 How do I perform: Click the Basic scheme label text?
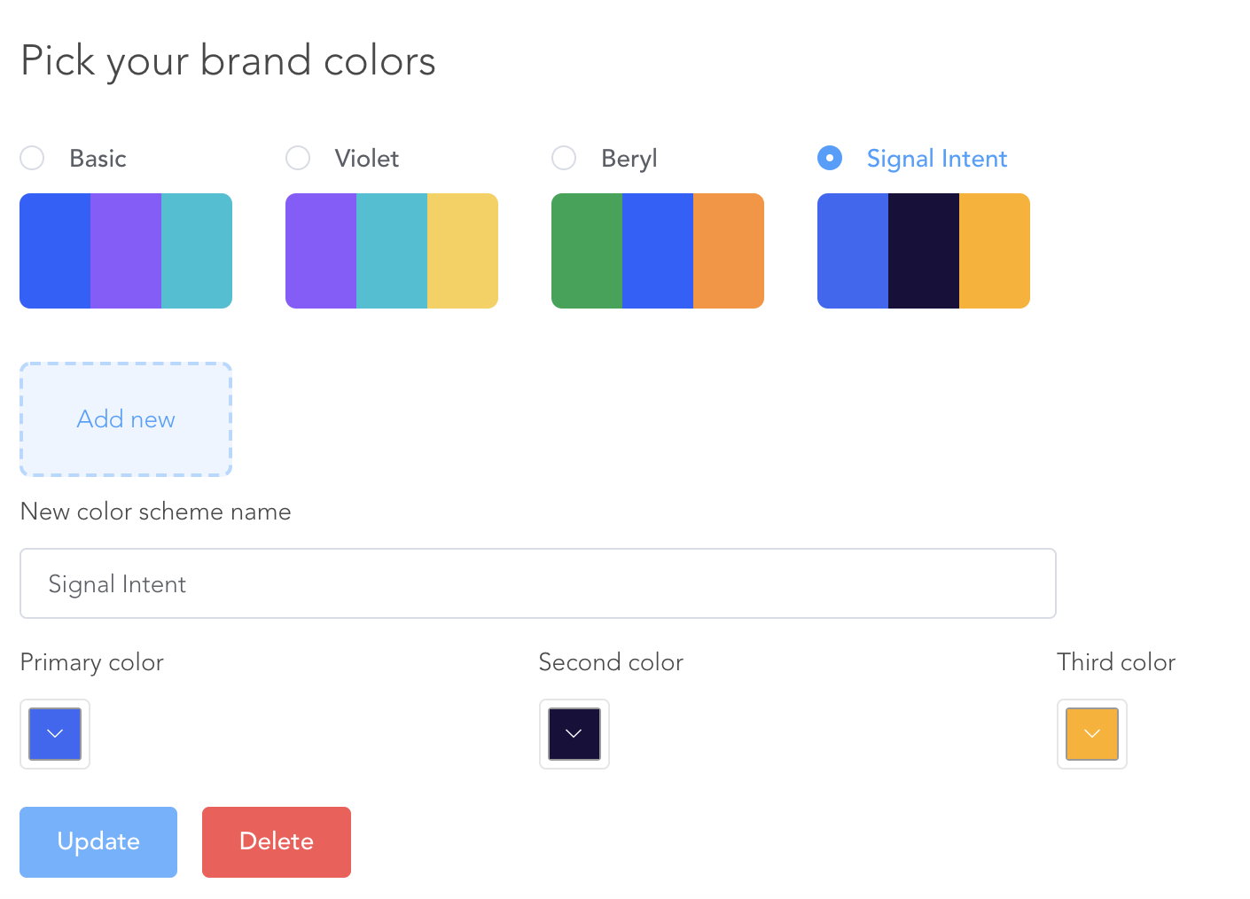(x=98, y=159)
